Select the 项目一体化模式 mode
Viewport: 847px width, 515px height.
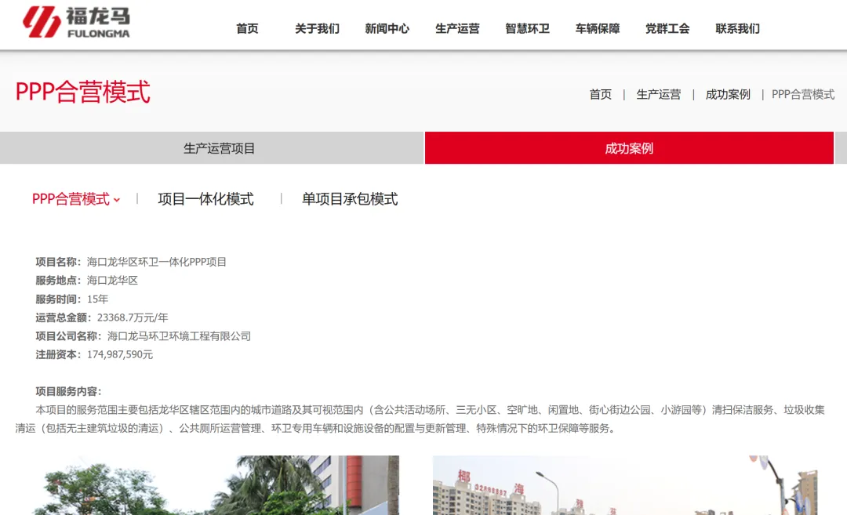click(x=206, y=199)
